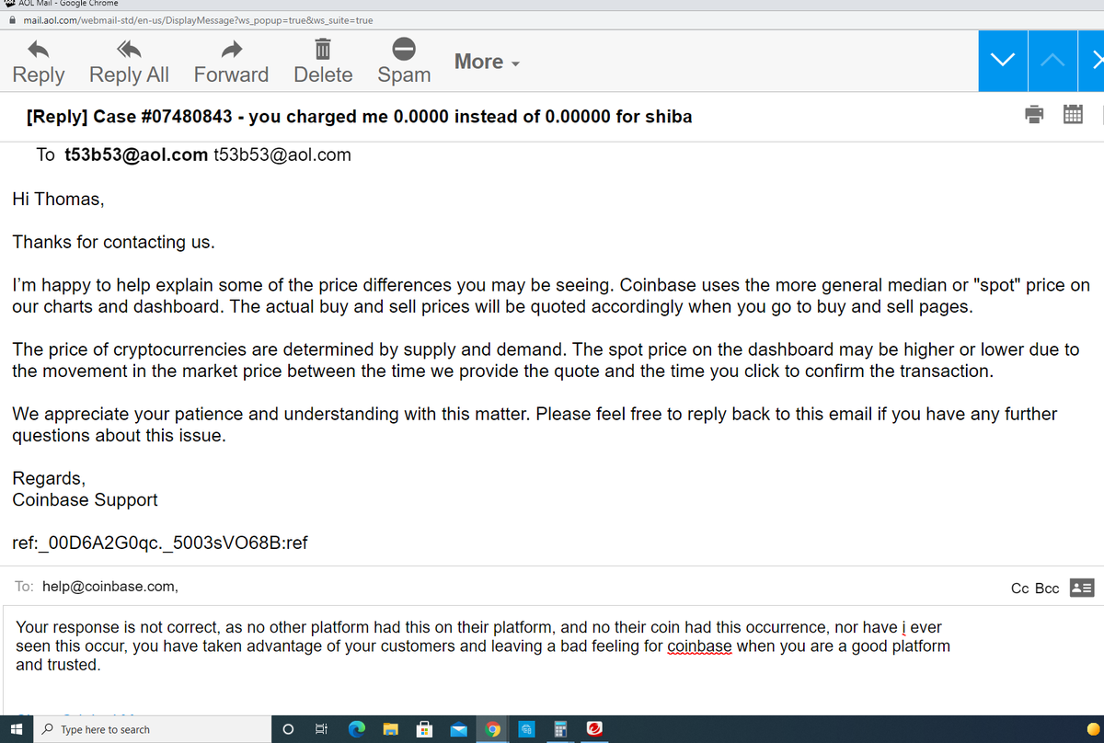This screenshot has height=743, width=1104.
Task: Open the Calculator app on the taskbar
Action: pyautogui.click(x=560, y=729)
